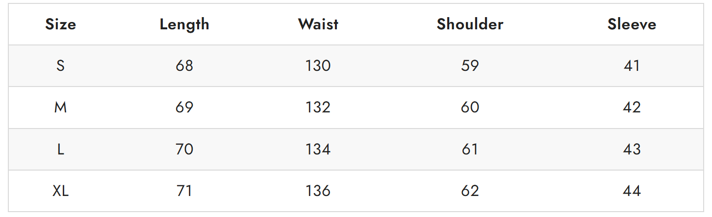
Task: Click the Shoulder column header
Action: point(470,24)
